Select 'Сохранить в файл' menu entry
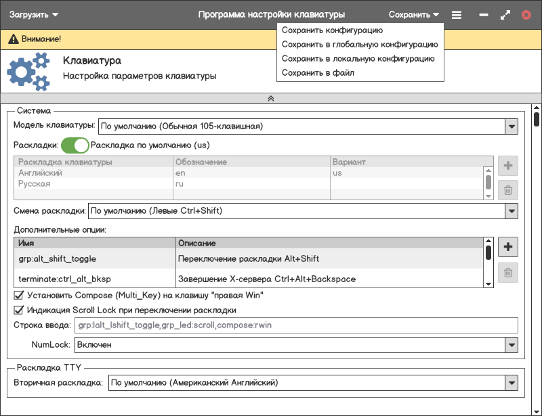This screenshot has height=416, width=542. click(x=318, y=73)
